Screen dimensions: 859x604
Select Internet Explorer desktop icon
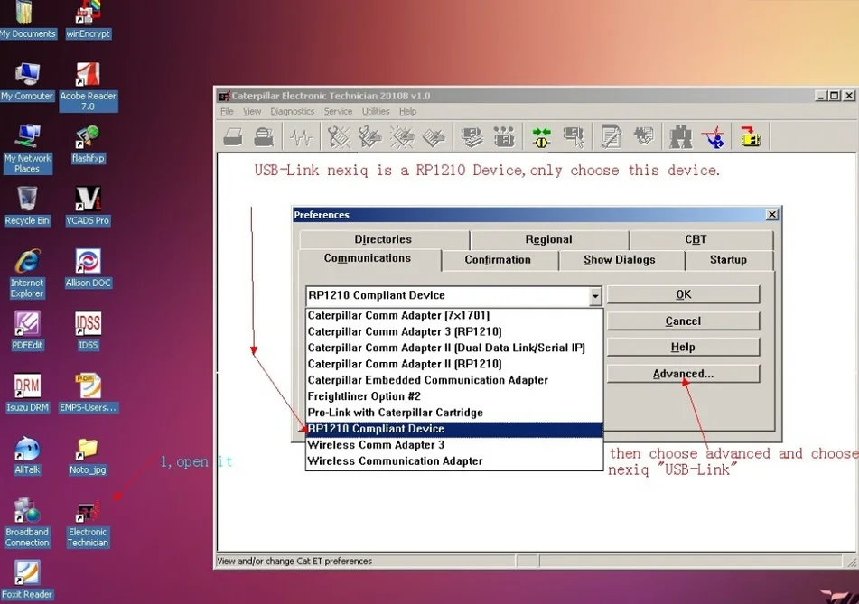coord(27,274)
